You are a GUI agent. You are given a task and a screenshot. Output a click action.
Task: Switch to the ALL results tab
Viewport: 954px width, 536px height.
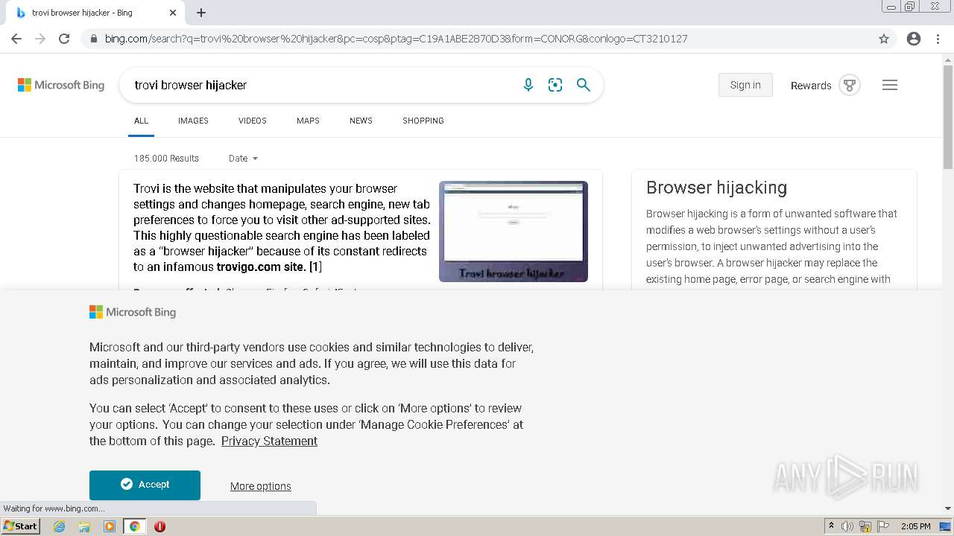[141, 121]
